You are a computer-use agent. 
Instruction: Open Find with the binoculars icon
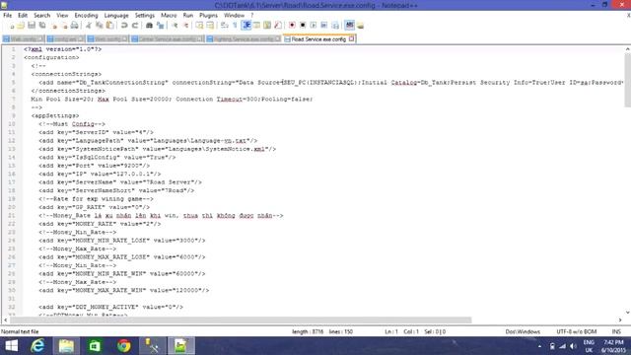[149, 26]
